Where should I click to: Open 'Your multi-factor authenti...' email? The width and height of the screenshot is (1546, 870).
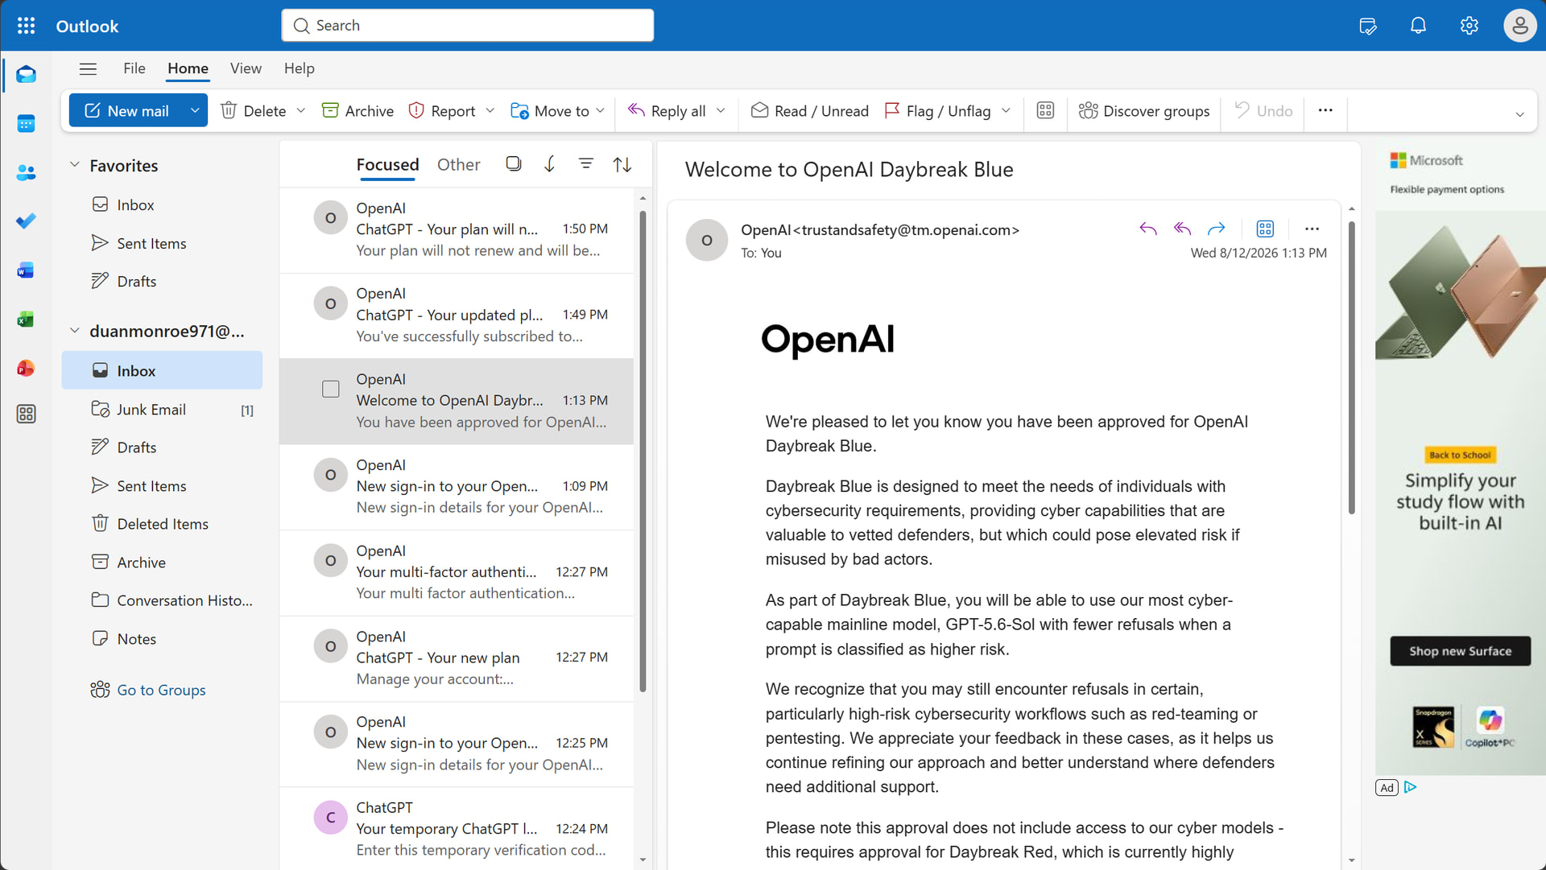(x=457, y=573)
